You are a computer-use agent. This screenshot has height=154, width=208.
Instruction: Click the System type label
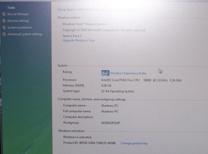pos(71,91)
